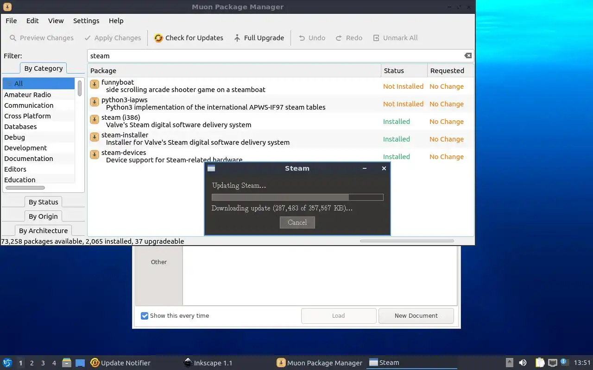Click the steam-devices package icon
This screenshot has height=370, width=593.
pos(95,154)
